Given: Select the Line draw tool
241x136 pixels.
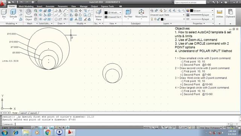Looking at the screenshot, I should [60, 15].
